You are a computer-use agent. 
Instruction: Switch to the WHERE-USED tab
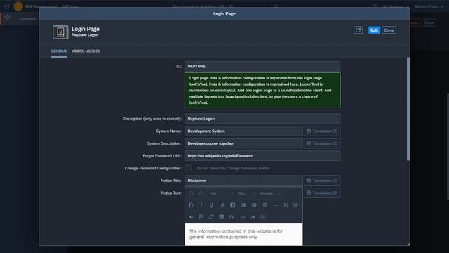(x=86, y=51)
